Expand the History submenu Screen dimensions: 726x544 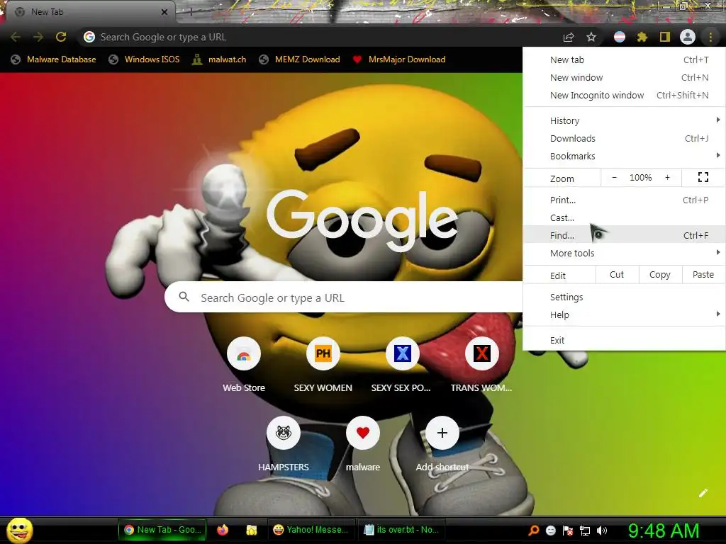pyautogui.click(x=624, y=120)
